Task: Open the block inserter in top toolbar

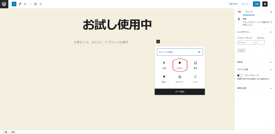Action: tap(14, 4)
